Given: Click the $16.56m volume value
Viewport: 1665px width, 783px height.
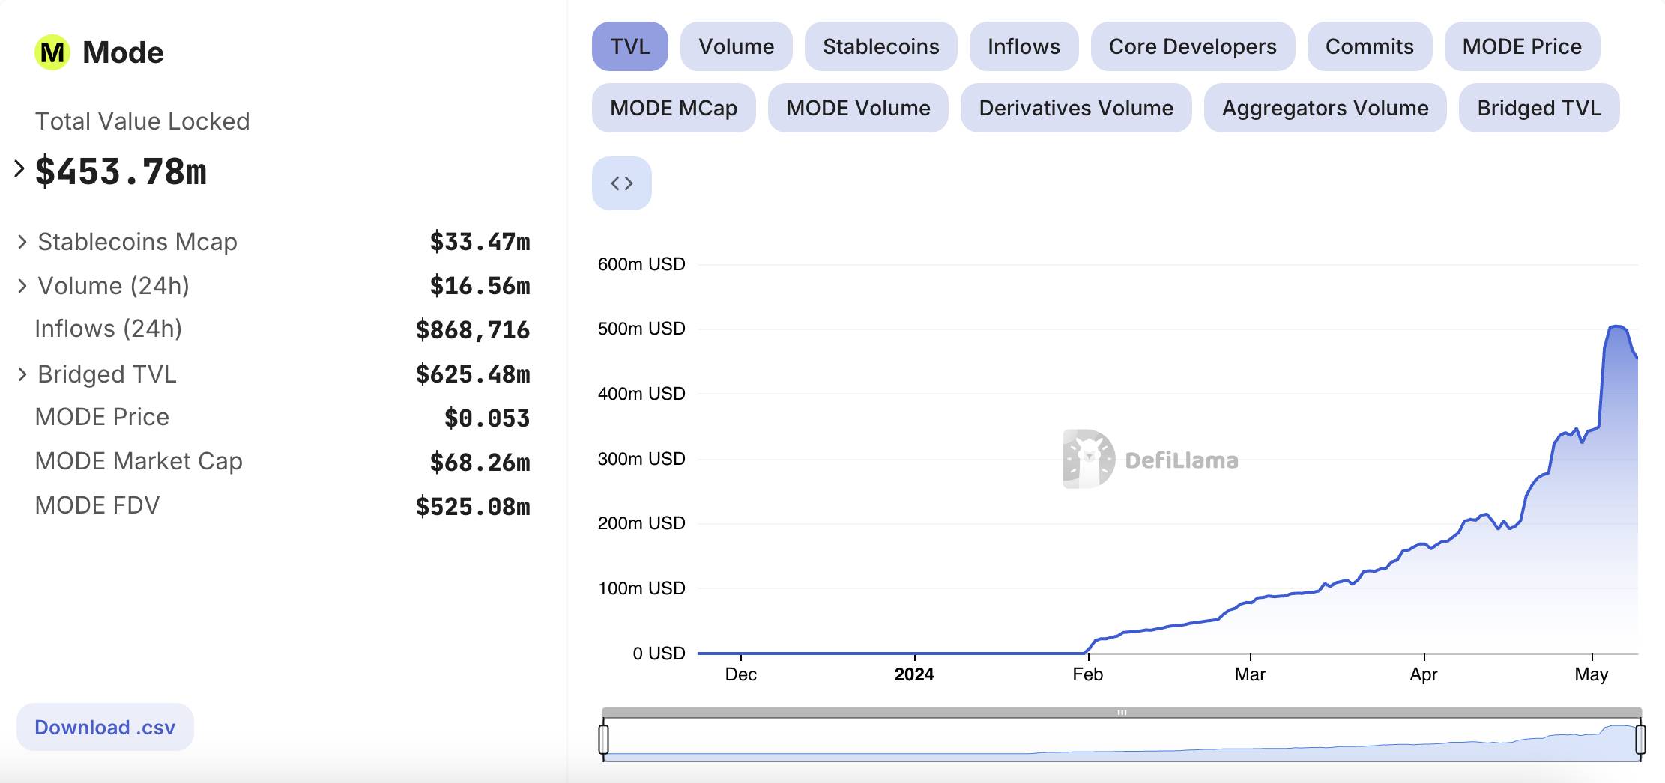Looking at the screenshot, I should [480, 286].
